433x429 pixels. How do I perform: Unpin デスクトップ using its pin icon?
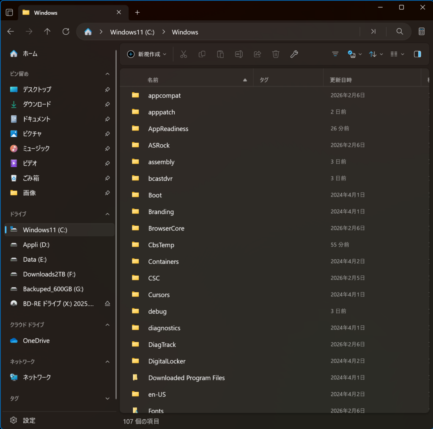(107, 90)
